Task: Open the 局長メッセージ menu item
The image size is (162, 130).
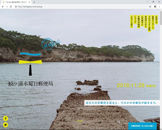Action: click(x=153, y=22)
